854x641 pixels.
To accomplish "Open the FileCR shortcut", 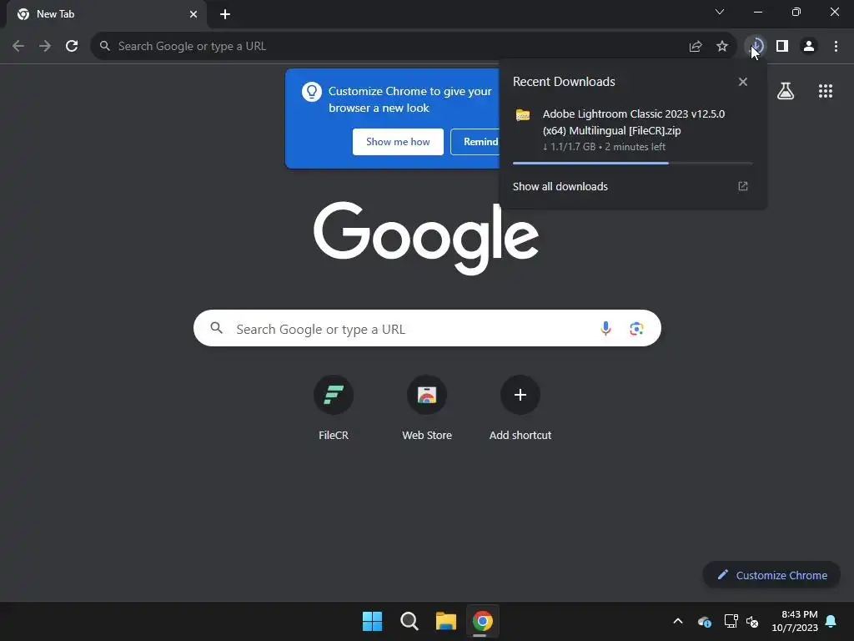I will [x=334, y=407].
